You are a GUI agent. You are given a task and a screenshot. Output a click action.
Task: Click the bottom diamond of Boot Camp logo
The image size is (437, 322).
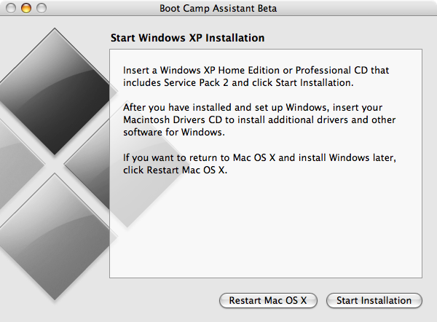[x=55, y=237]
